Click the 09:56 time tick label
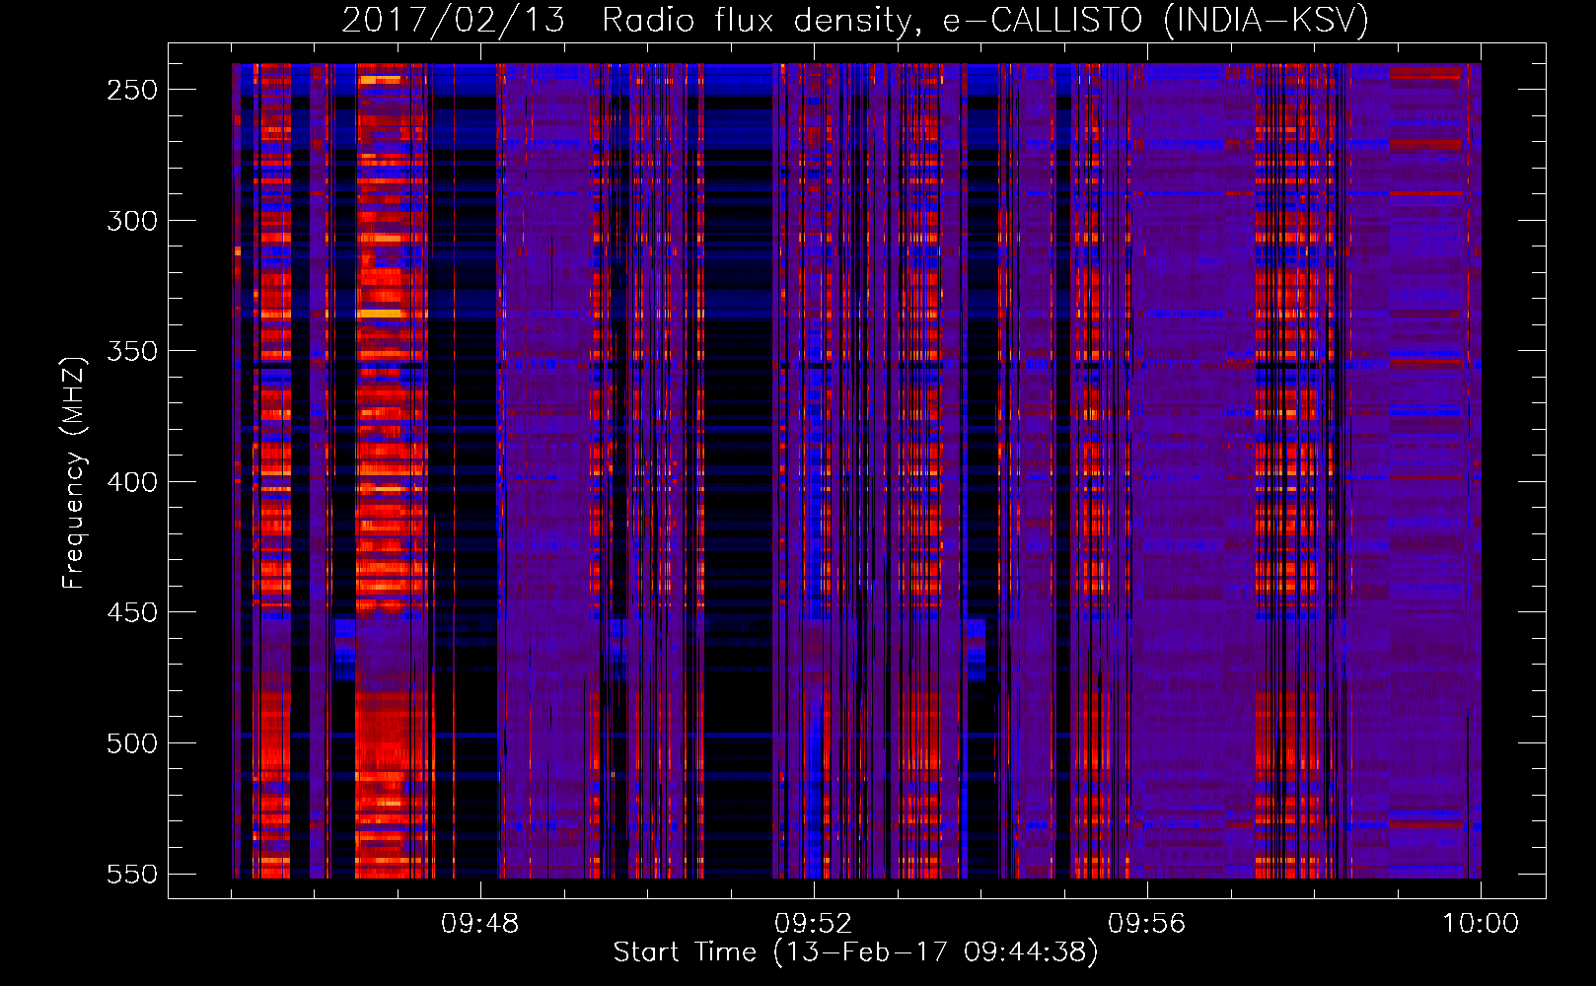 (x=1146, y=924)
